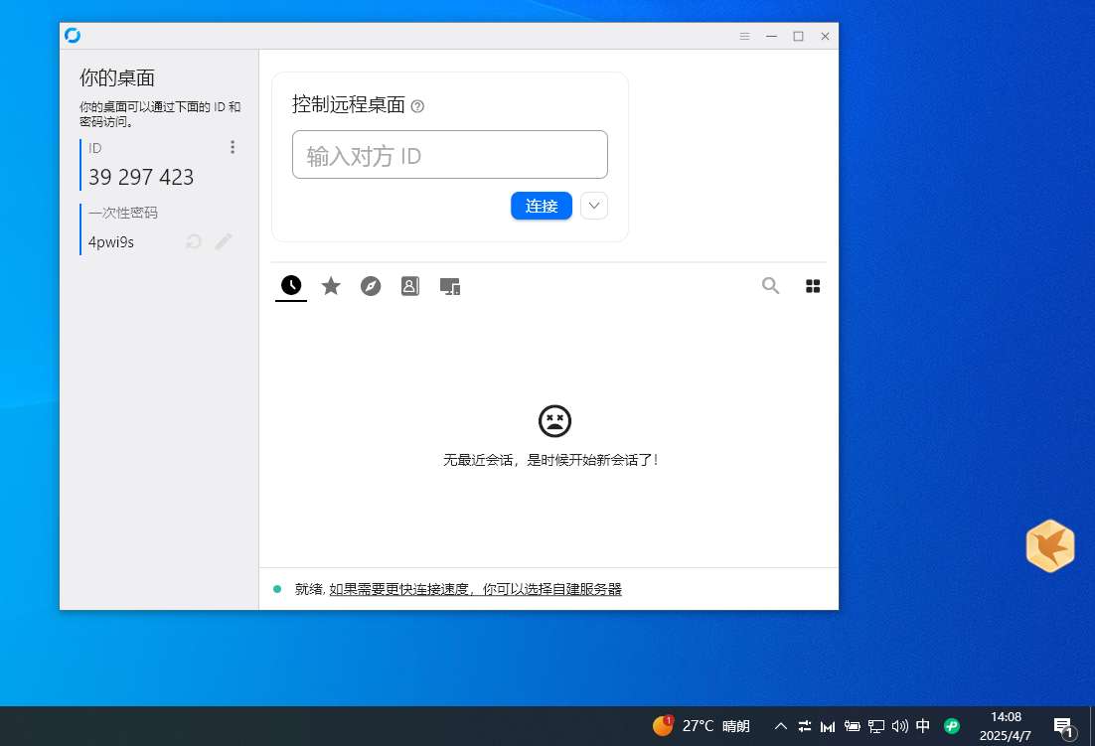Open the ID options three-dot menu
Screen dimensions: 1095x746
[x=233, y=147]
